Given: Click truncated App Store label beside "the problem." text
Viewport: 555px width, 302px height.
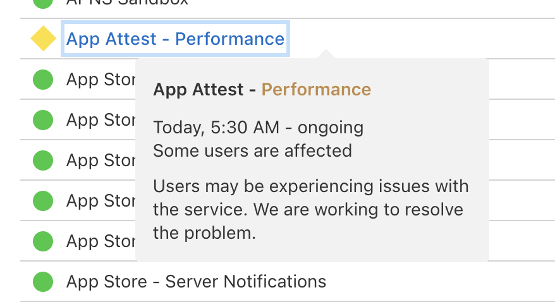Looking at the screenshot, I should tap(101, 241).
